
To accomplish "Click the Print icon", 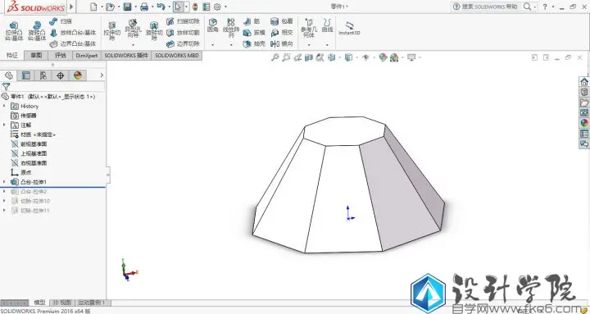I will [x=144, y=7].
